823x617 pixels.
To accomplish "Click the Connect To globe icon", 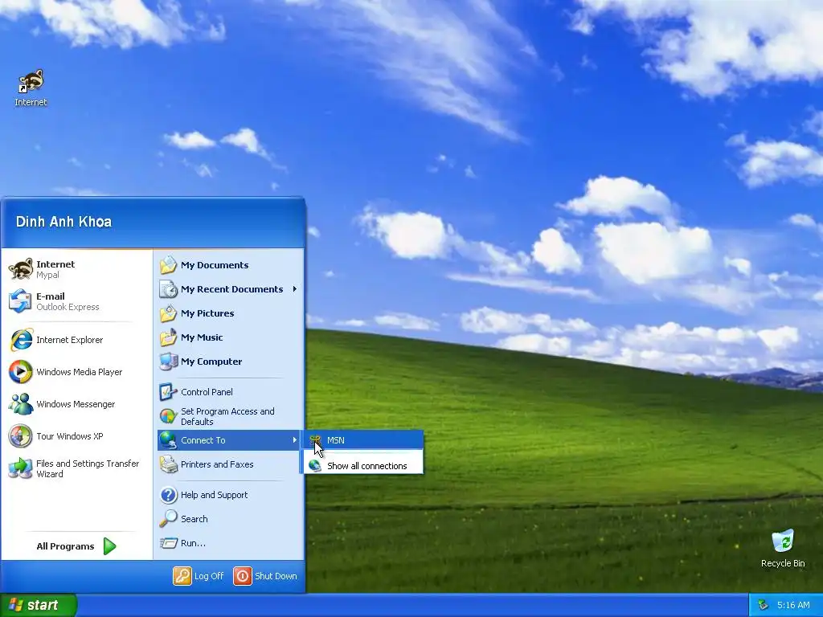I will [169, 440].
